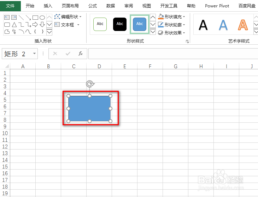The width and height of the screenshot is (258, 197).
Task: Open the Power Pivot tab
Action: coord(217,6)
